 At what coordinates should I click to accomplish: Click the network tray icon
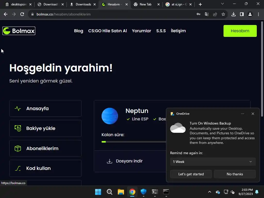click(226, 192)
